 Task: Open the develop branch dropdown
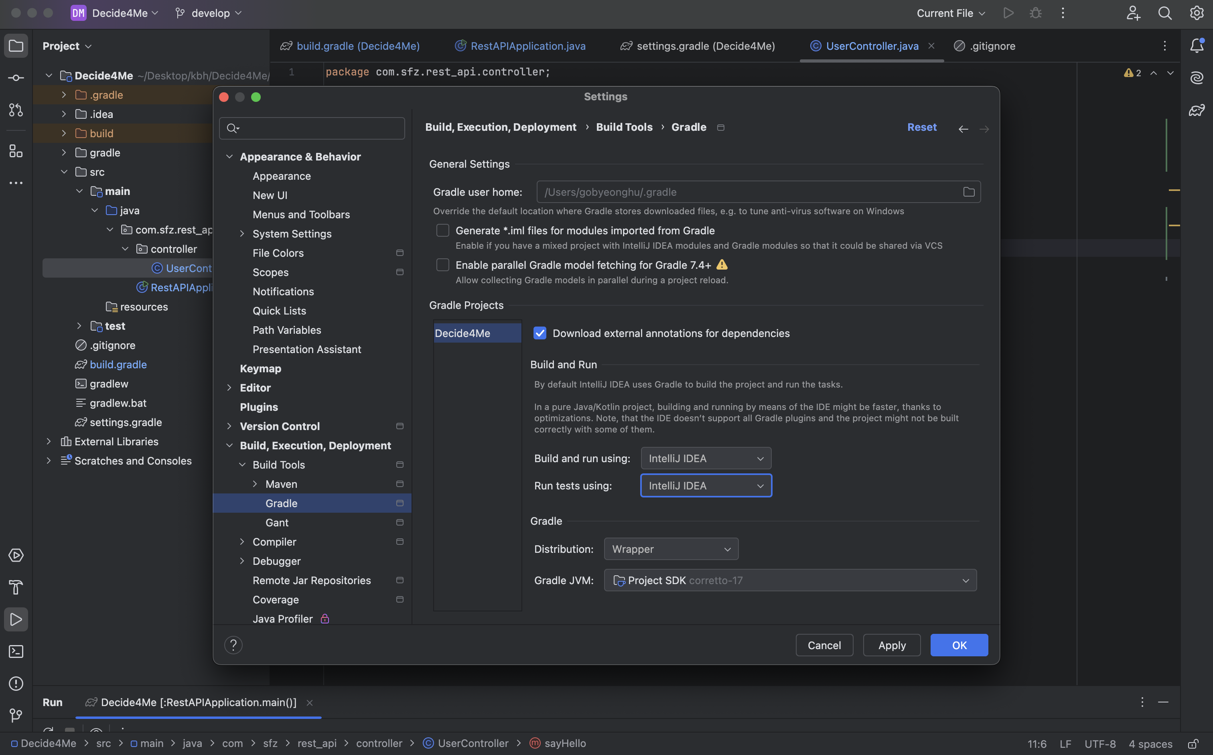click(x=209, y=13)
